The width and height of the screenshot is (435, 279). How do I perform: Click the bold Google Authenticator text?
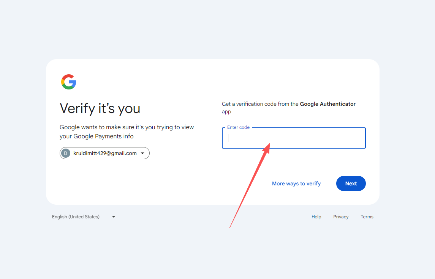pyautogui.click(x=327, y=104)
